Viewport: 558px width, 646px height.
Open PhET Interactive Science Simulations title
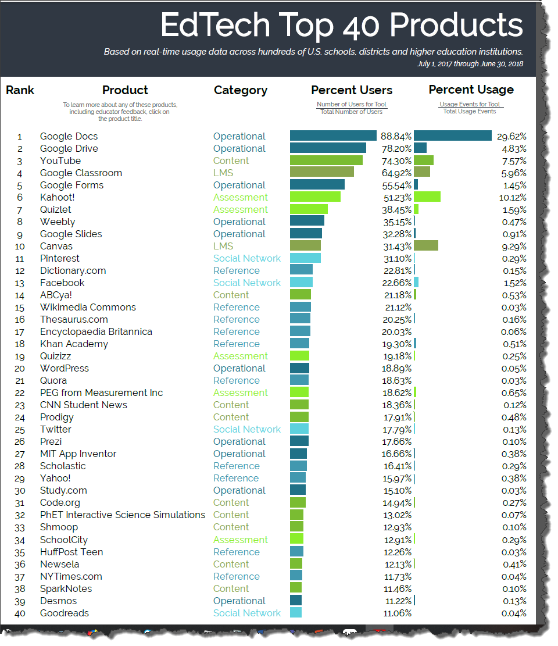click(122, 515)
